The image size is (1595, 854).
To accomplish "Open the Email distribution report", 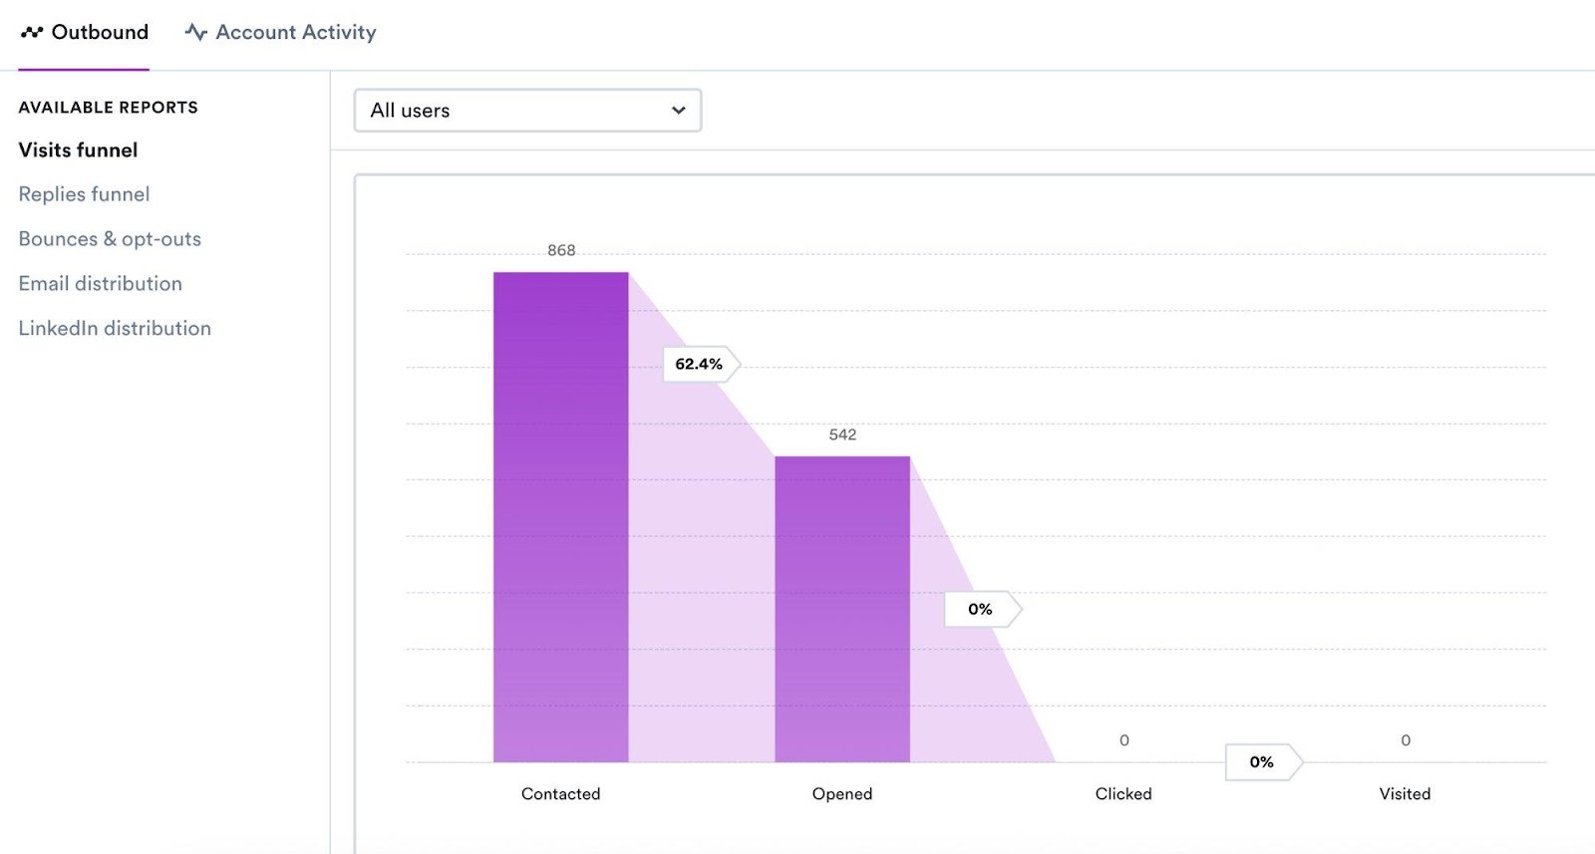I will click(x=100, y=283).
